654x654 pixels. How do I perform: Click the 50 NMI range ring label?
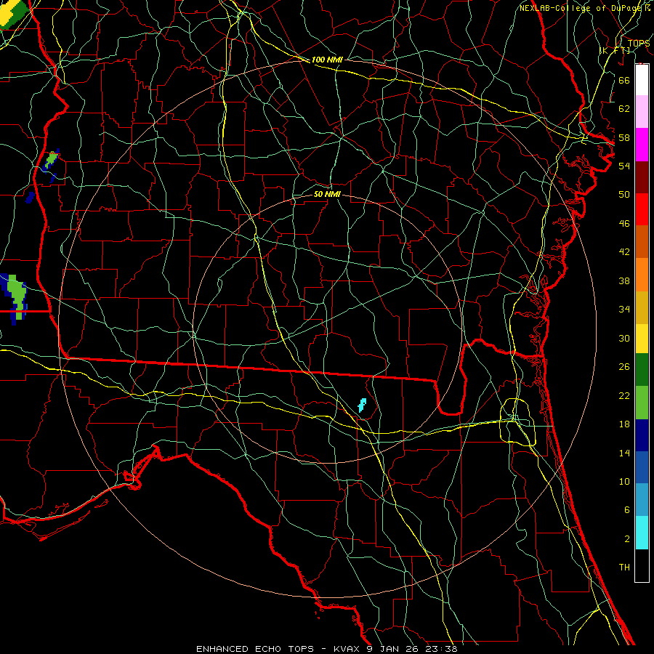tap(327, 194)
